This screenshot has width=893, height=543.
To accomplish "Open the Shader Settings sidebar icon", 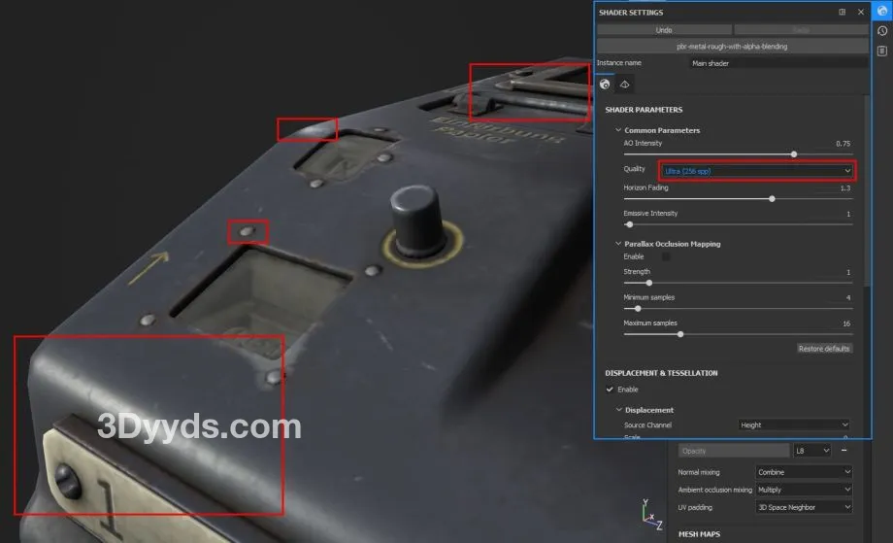I will coord(882,12).
